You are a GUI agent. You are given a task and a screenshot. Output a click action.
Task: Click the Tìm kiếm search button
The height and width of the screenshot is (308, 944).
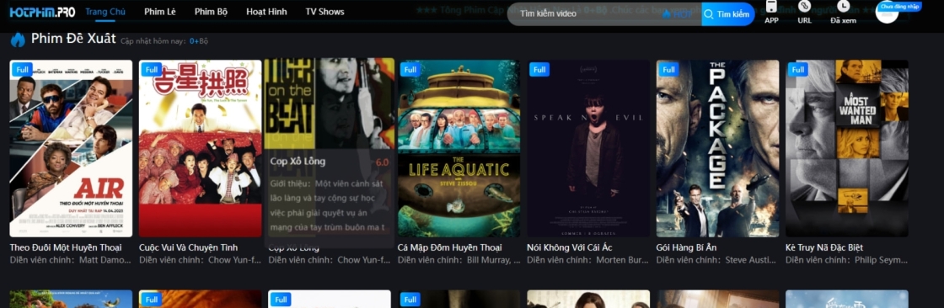(x=727, y=13)
